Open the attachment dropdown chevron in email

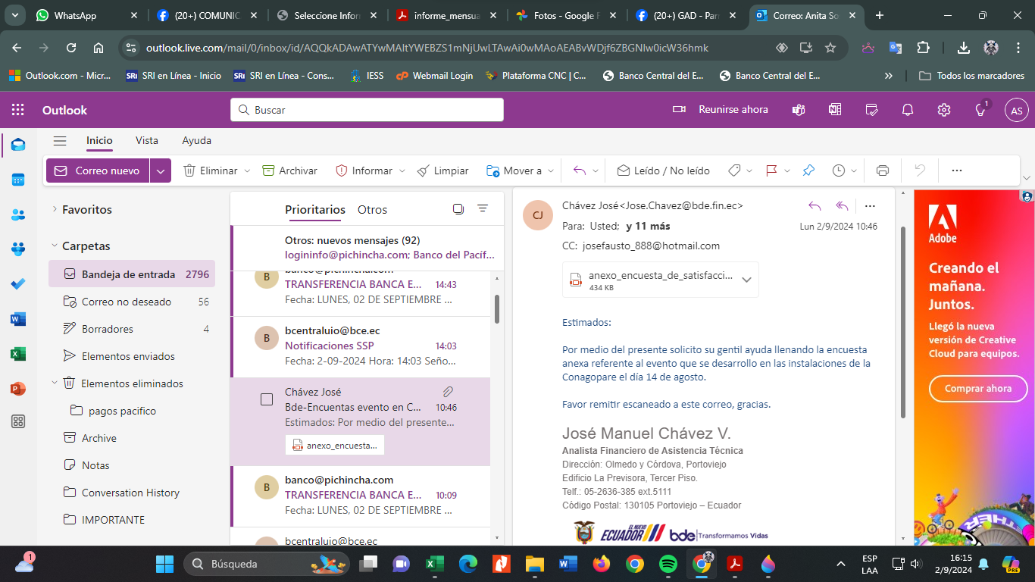pyautogui.click(x=746, y=280)
